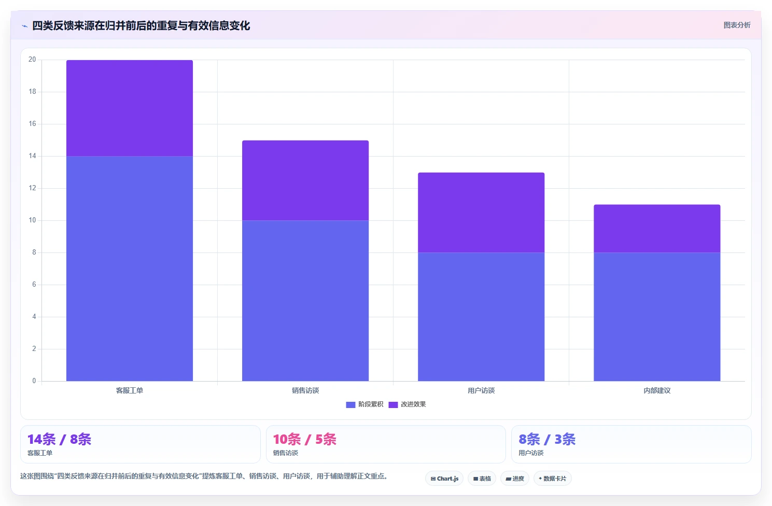Click the description sentence starting 这张图围绕
772x506 pixels.
point(204,476)
